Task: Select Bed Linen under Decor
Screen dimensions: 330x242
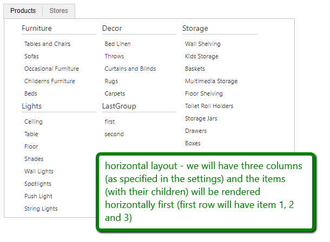Action: [117, 44]
